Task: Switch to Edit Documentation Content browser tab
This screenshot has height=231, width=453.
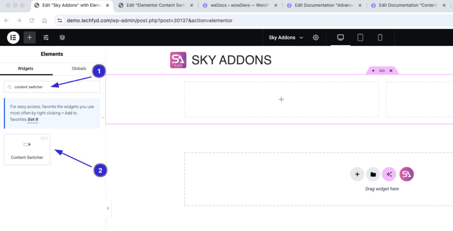Action: pyautogui.click(x=408, y=5)
